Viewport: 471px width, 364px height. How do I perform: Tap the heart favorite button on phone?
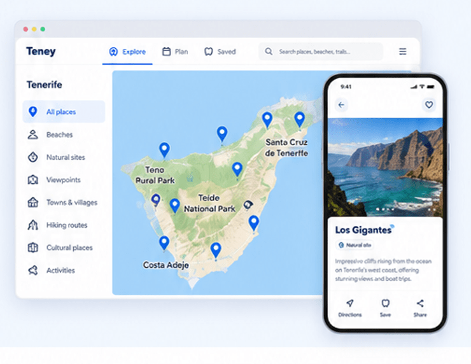coord(429,104)
